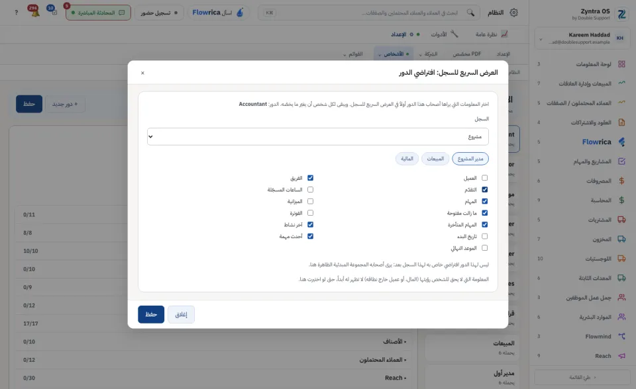Click the global search field
This screenshot has height=389, width=636.
click(x=369, y=13)
